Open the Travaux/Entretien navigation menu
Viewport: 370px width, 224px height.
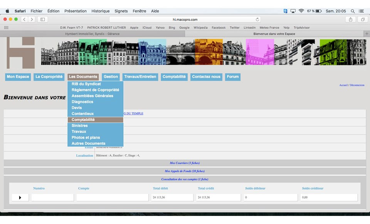click(140, 77)
